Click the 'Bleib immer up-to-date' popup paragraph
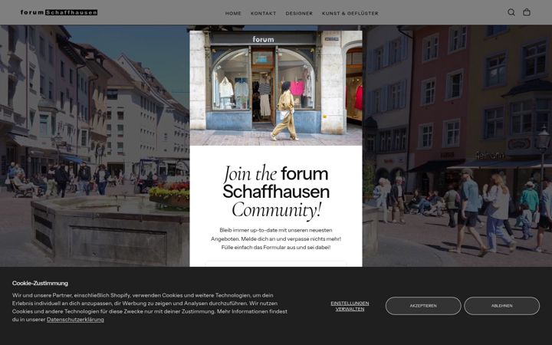The height and width of the screenshot is (345, 552). (x=276, y=238)
